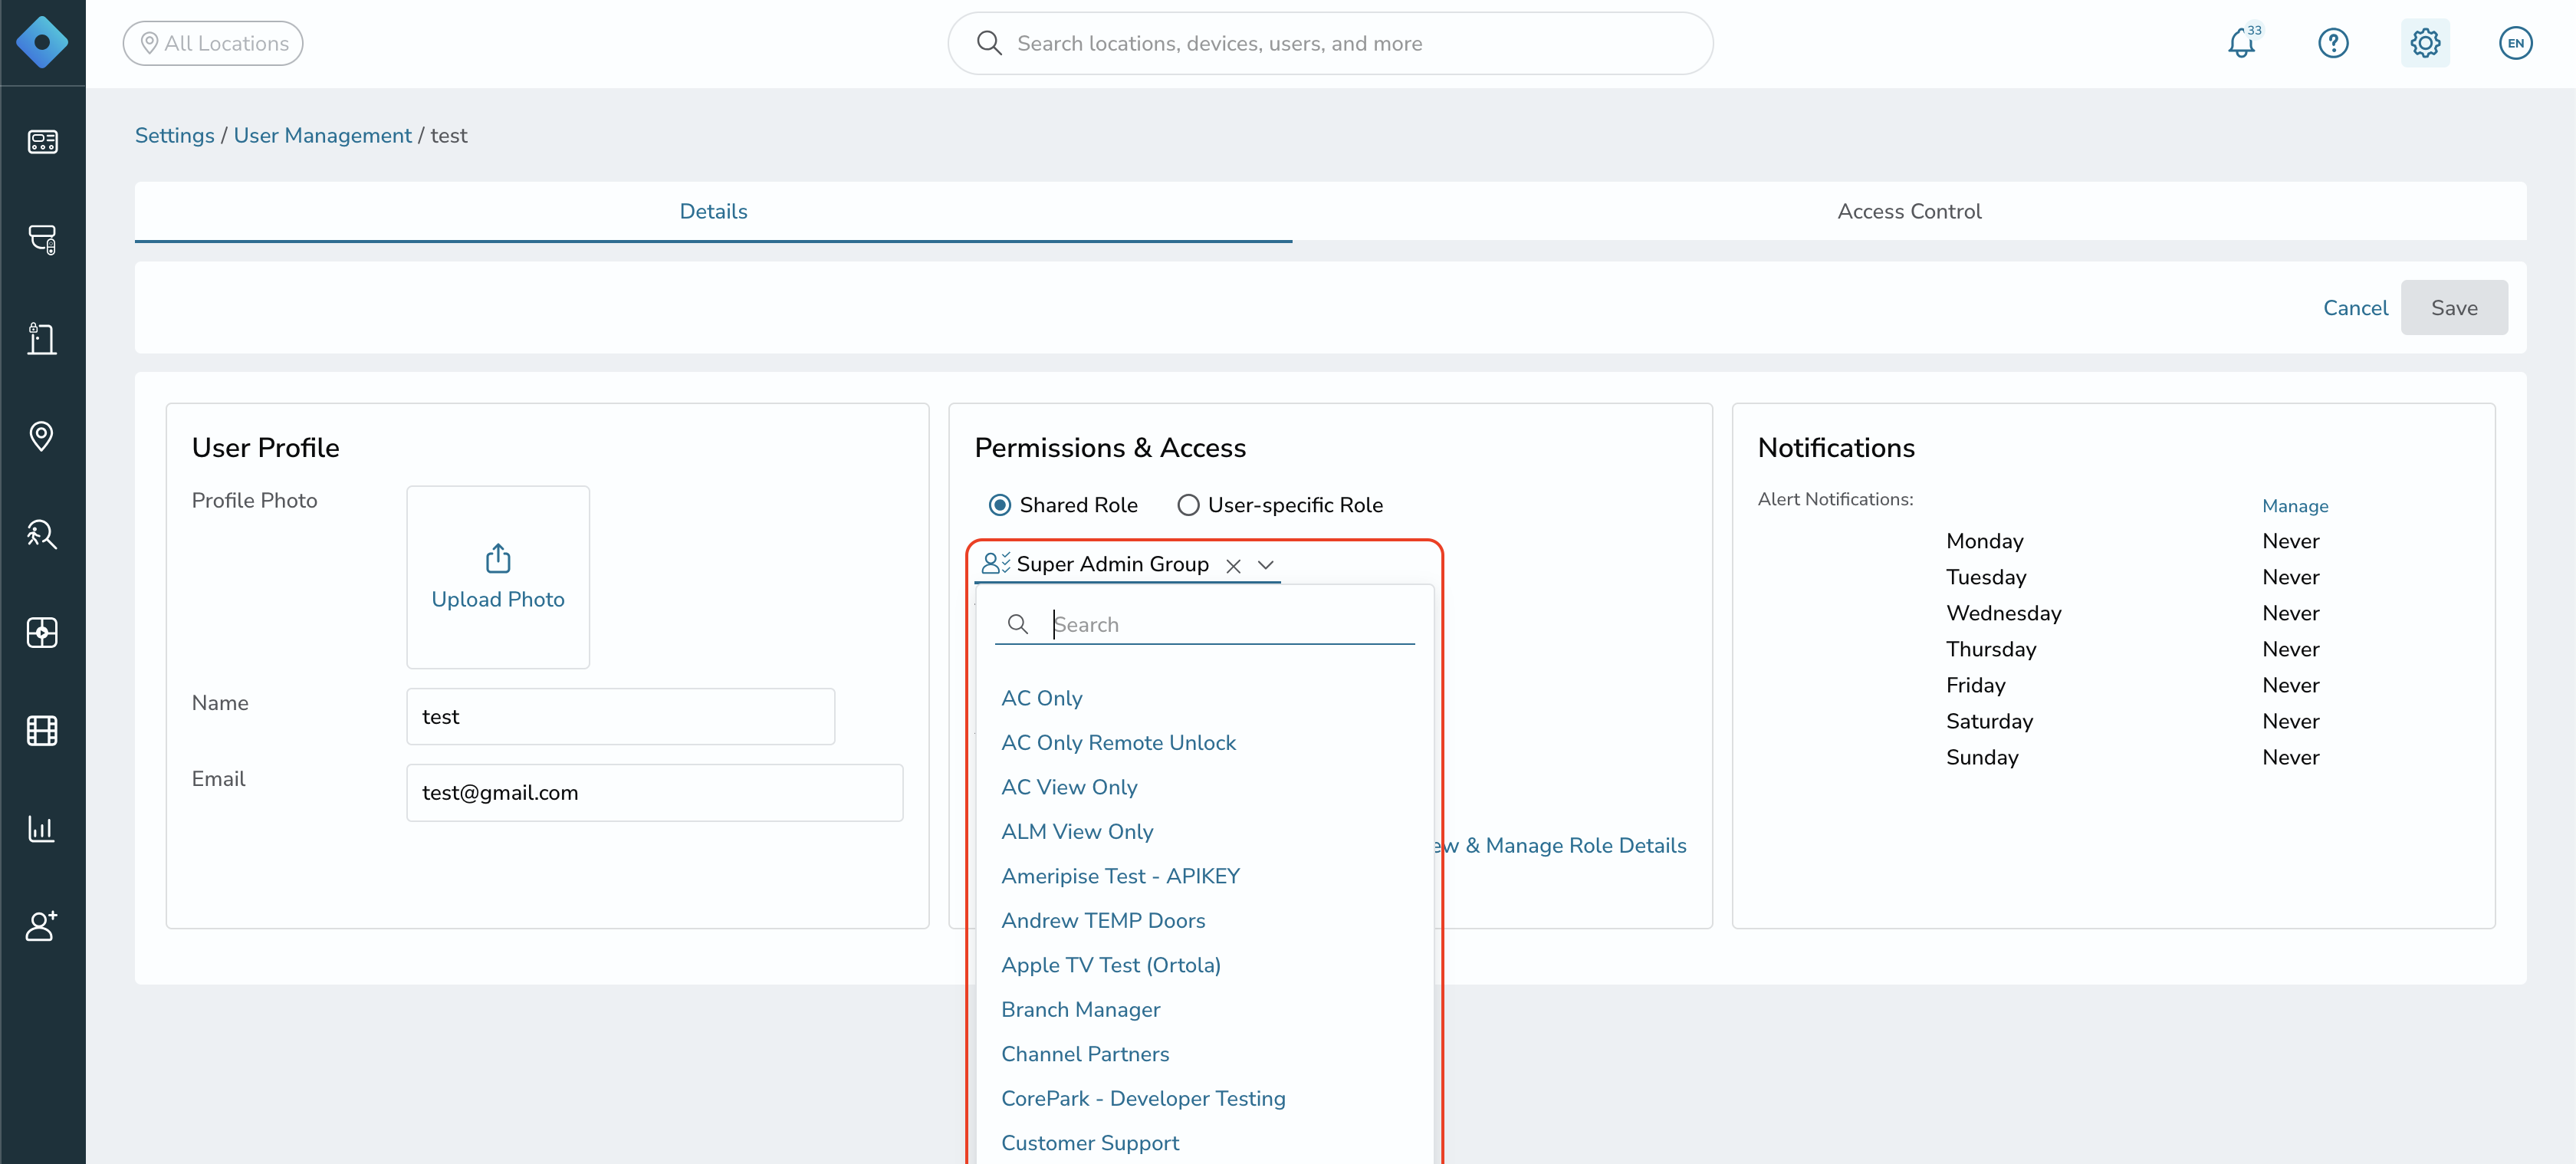Switch to the Details tab

coord(713,211)
